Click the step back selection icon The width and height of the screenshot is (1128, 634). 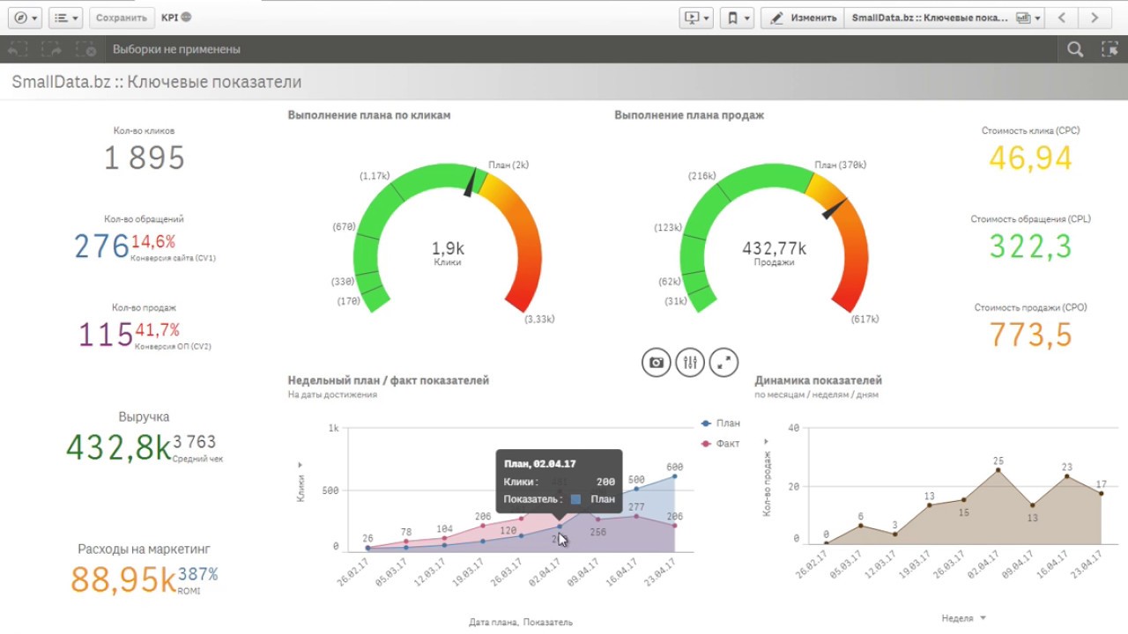(x=18, y=49)
